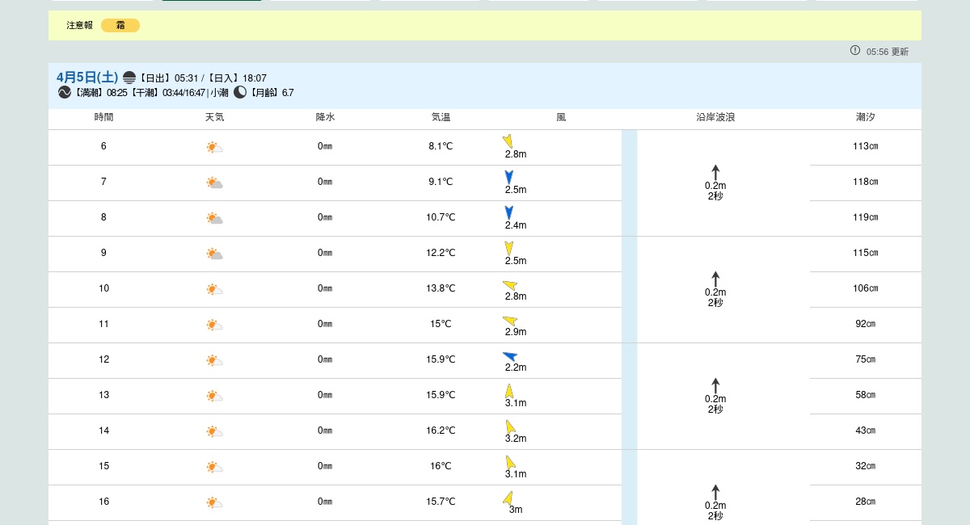Click the weather icon in the 14 o'clock row
Screen dimensions: 970x525
[214, 431]
